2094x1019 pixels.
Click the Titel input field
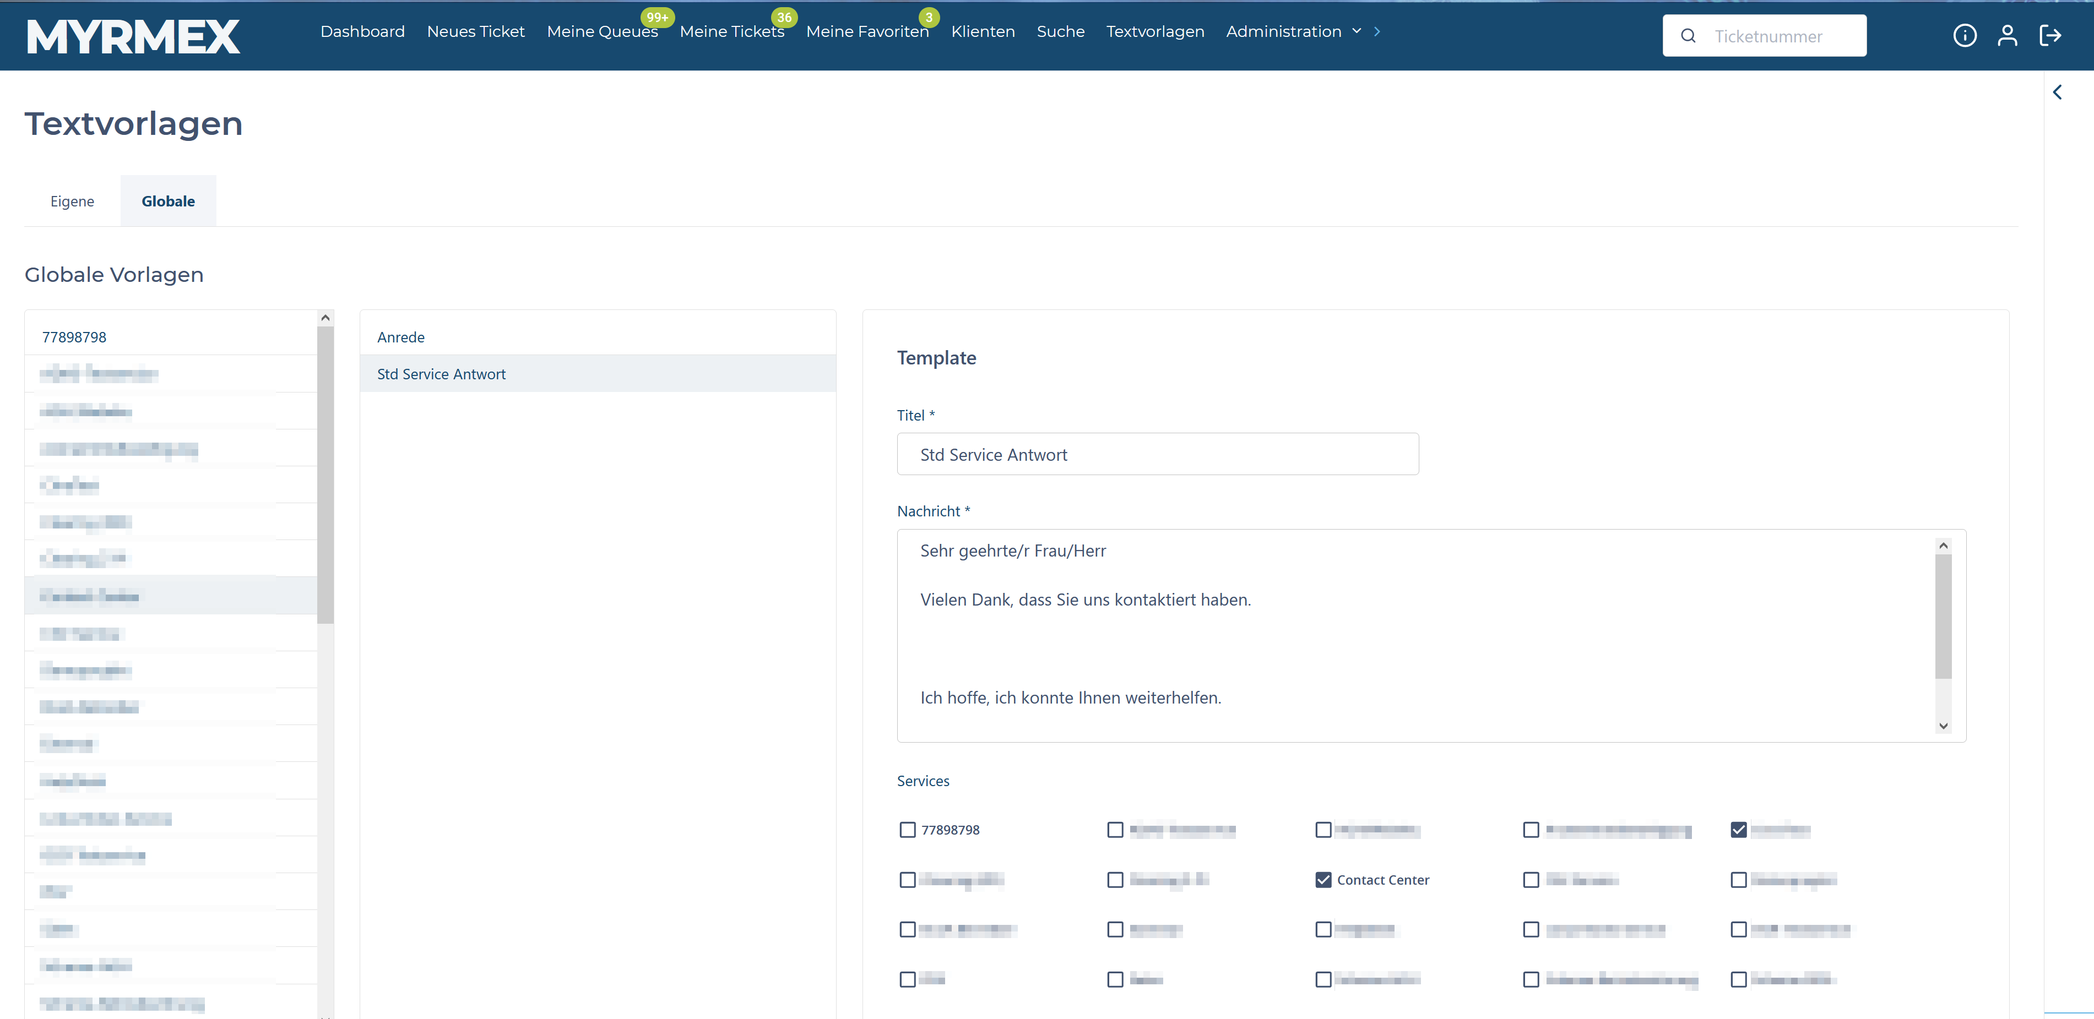click(1158, 454)
